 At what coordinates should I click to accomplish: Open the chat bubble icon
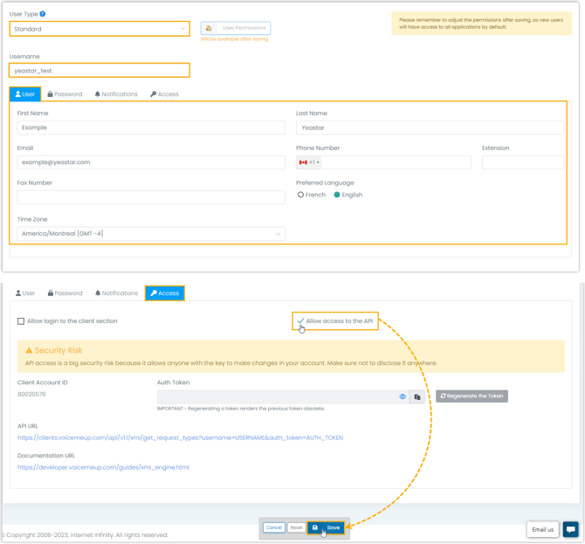point(570,529)
